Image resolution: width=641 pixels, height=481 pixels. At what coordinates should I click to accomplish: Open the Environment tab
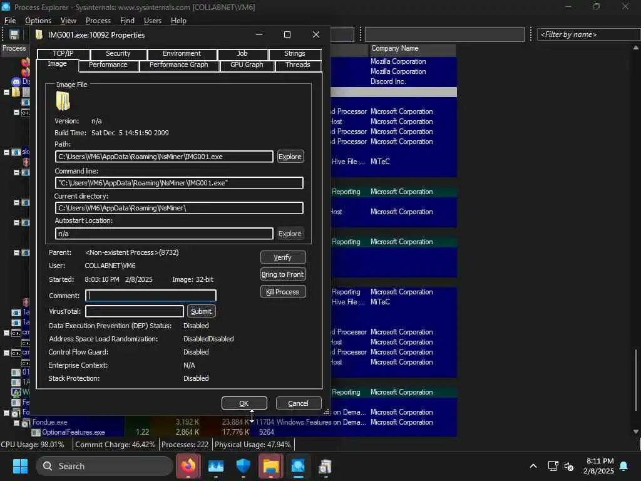coord(182,54)
